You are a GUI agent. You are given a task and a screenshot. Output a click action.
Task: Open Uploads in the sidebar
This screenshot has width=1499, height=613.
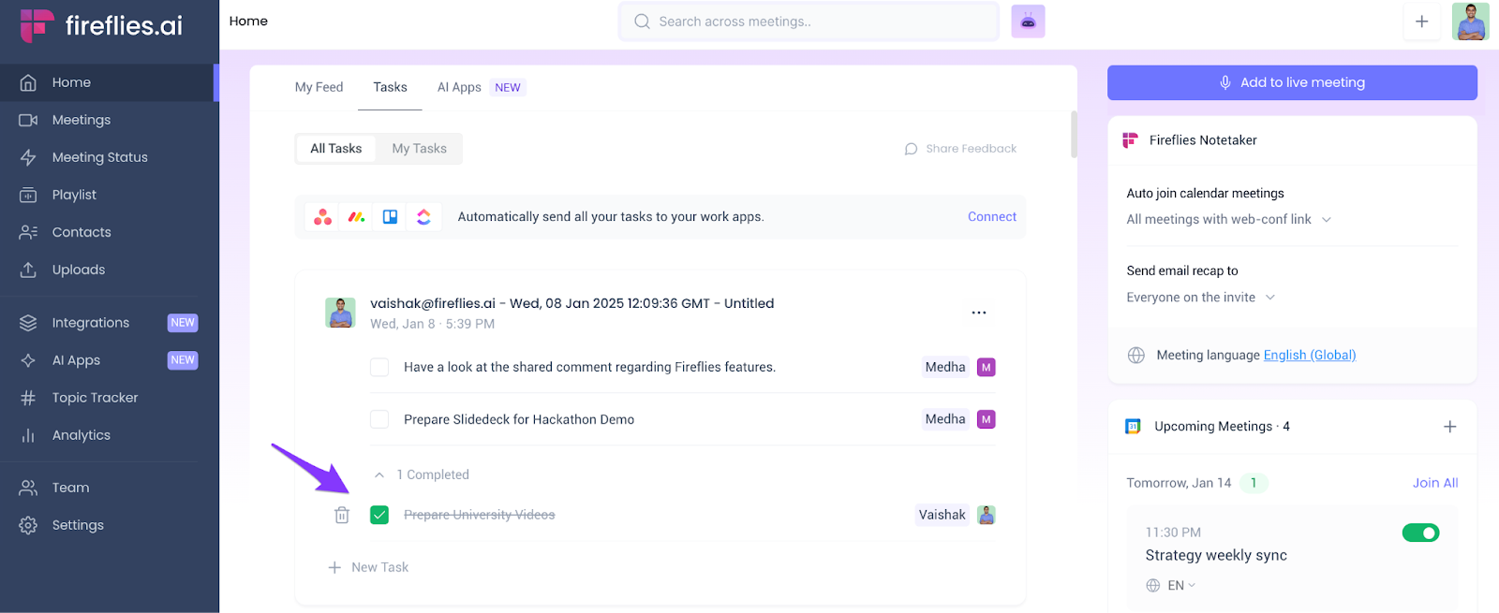[x=109, y=270]
